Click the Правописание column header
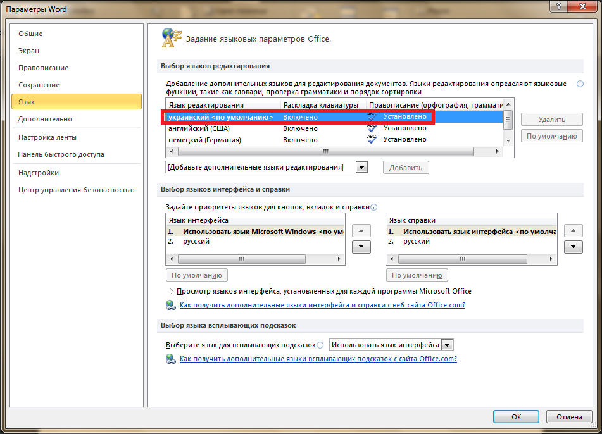 (x=434, y=105)
